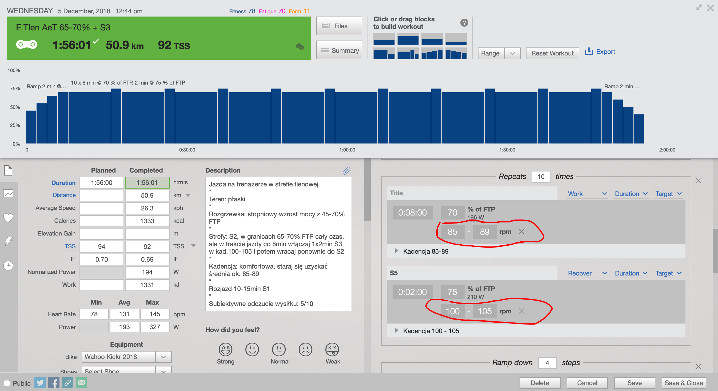718x391 pixels.
Task: Click the clock sidebar icon
Action: click(x=8, y=266)
